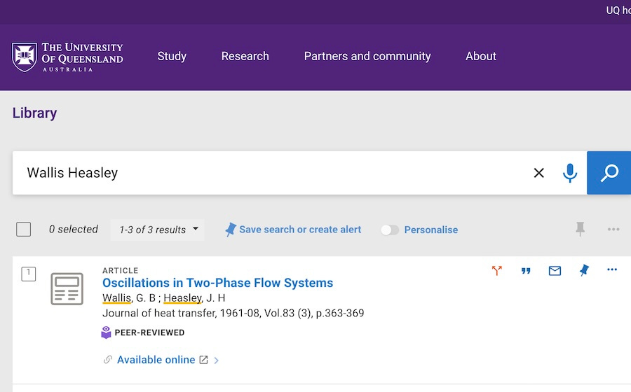631x392 pixels.
Task: Click the peer-reviewed badge icon
Action: tap(106, 332)
